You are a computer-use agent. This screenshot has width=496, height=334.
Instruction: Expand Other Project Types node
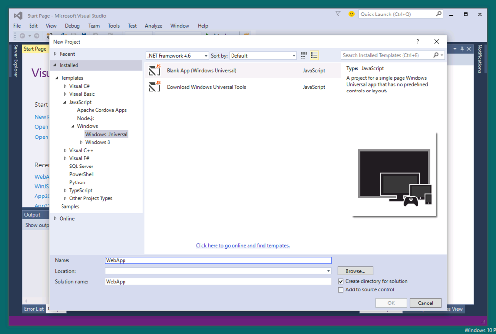65,198
